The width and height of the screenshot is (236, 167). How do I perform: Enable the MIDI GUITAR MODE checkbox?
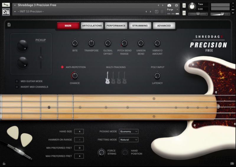[x=17, y=81]
